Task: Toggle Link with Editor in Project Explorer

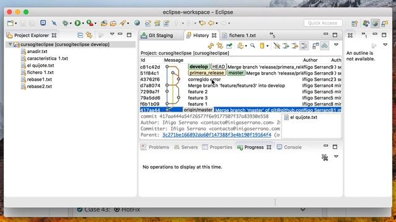Action: pos(89,35)
